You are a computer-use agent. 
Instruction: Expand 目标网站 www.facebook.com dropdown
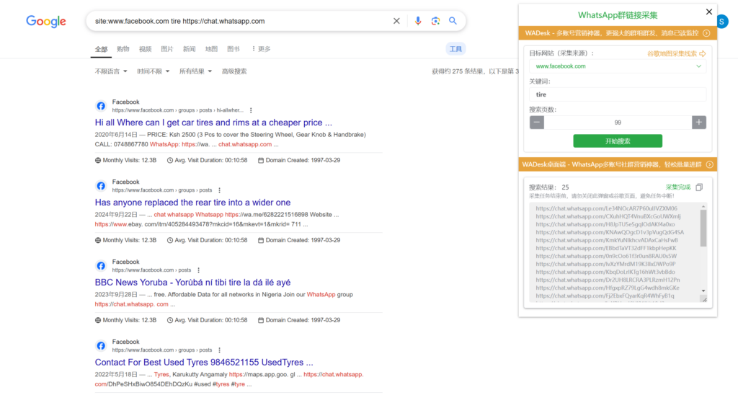click(618, 66)
